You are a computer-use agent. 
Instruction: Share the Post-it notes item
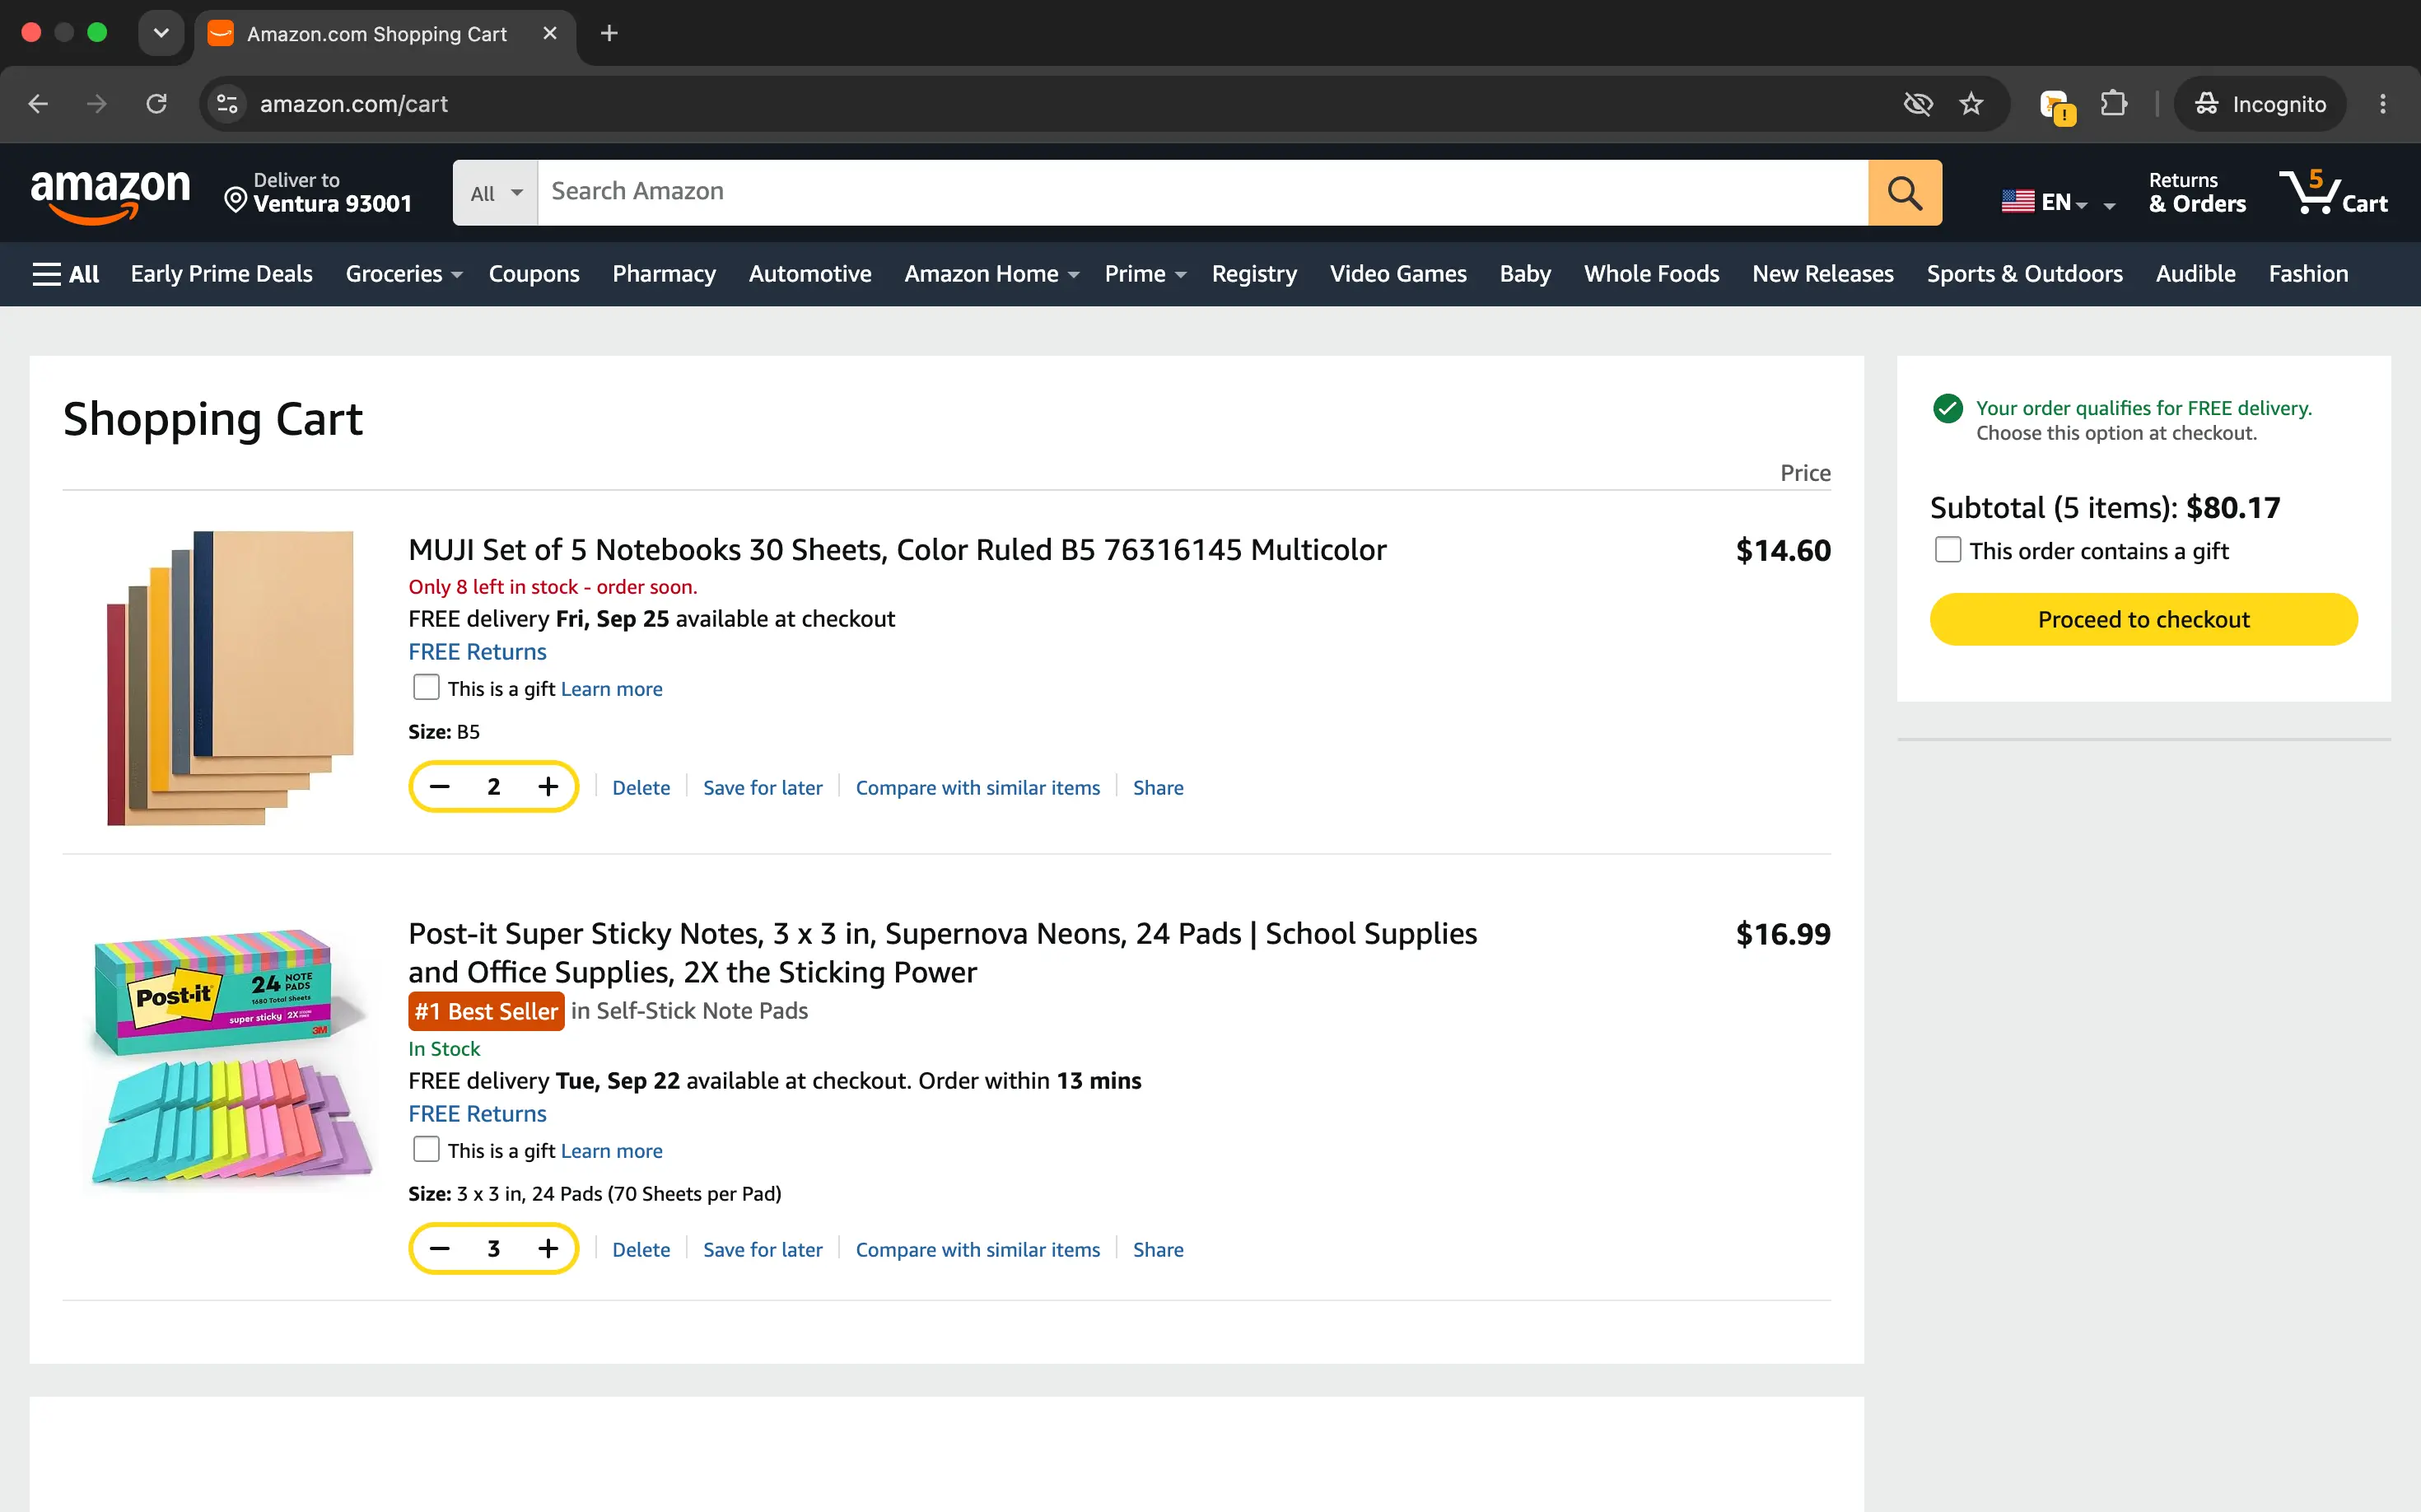click(1158, 1250)
